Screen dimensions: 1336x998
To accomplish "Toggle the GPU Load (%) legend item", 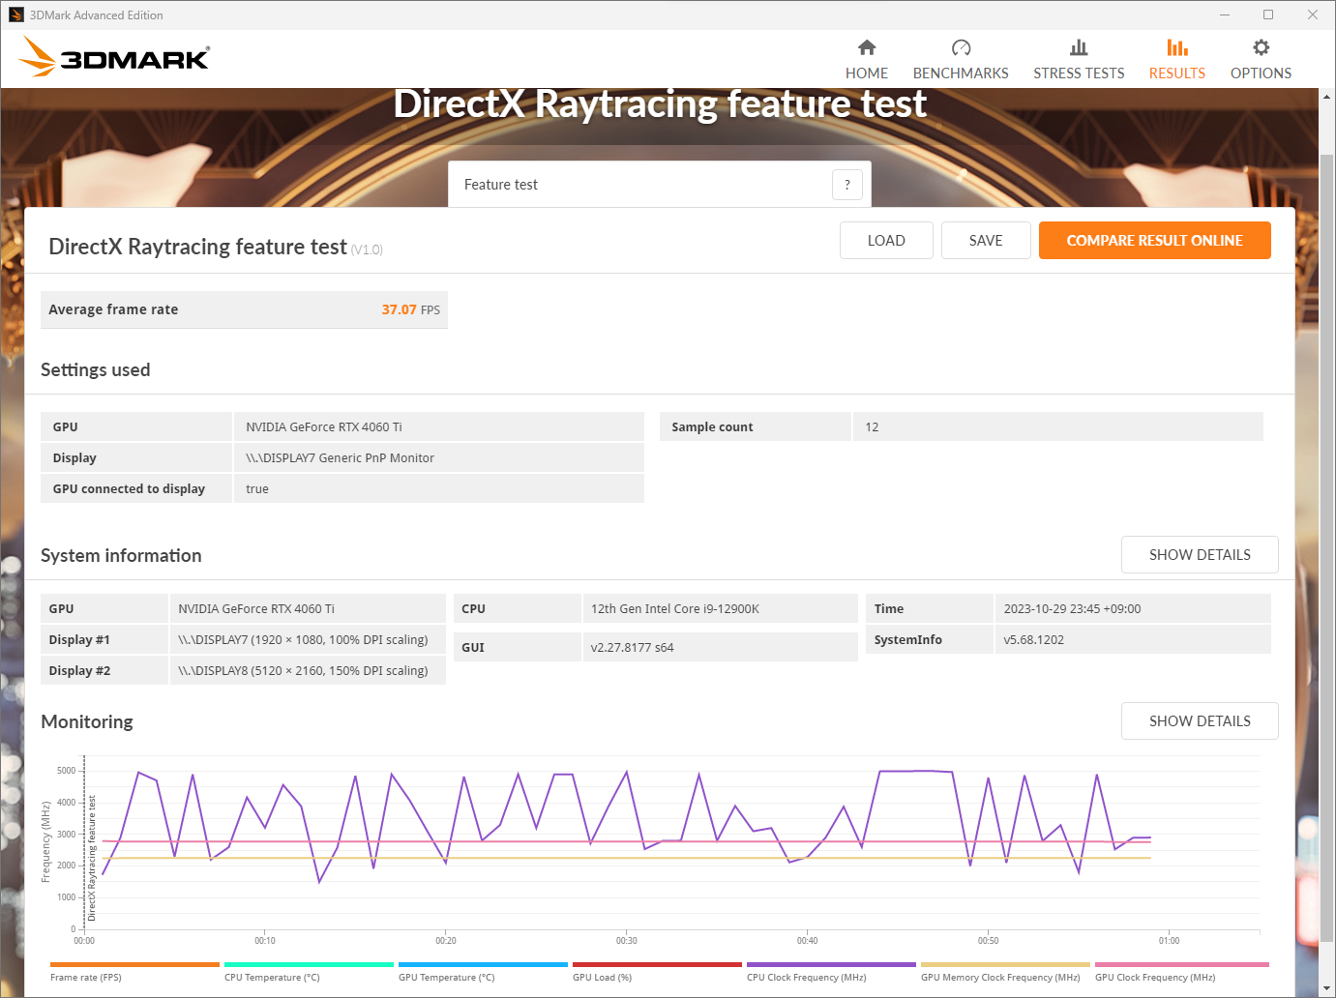I will (x=657, y=972).
